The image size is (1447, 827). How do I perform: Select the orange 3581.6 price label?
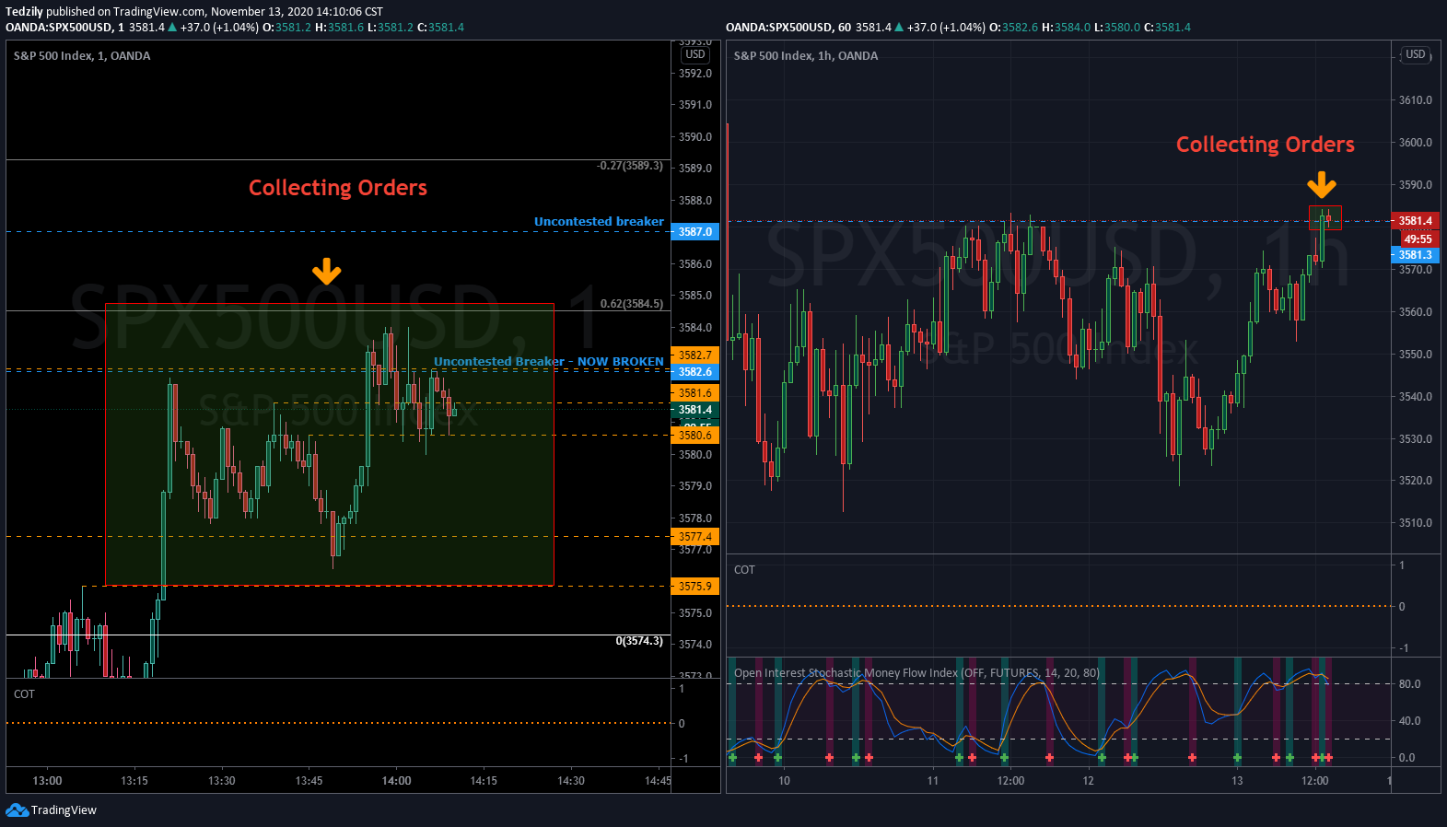(695, 393)
